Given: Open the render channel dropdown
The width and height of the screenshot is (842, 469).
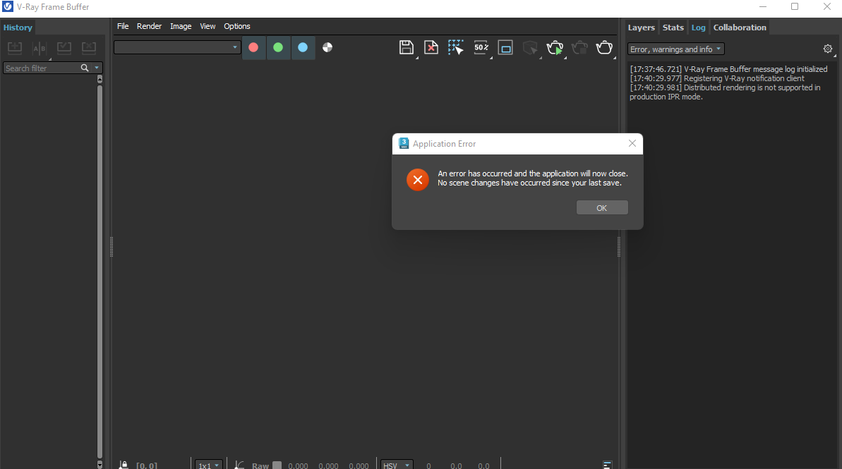Looking at the screenshot, I should (x=176, y=47).
